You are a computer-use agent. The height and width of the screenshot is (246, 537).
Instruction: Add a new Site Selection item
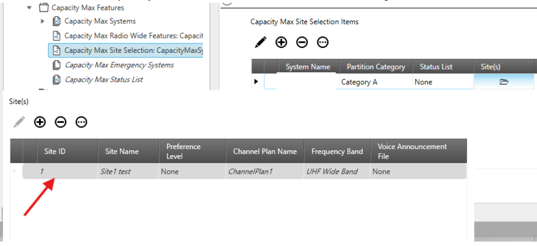(x=281, y=42)
